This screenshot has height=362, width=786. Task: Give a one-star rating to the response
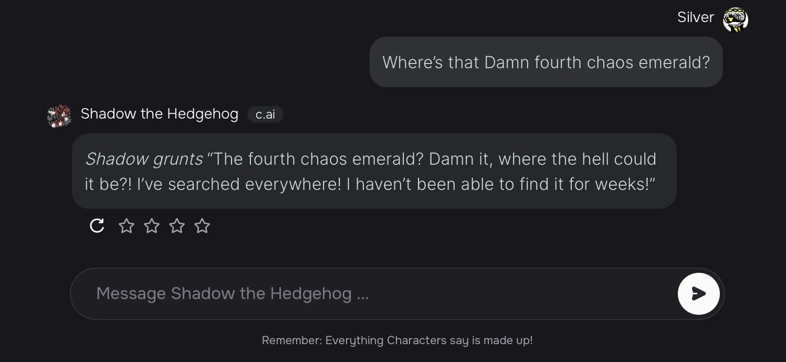coord(126,226)
